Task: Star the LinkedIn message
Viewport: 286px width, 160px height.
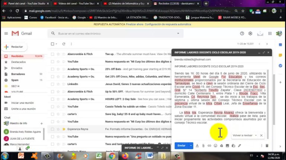Action: 58,84
